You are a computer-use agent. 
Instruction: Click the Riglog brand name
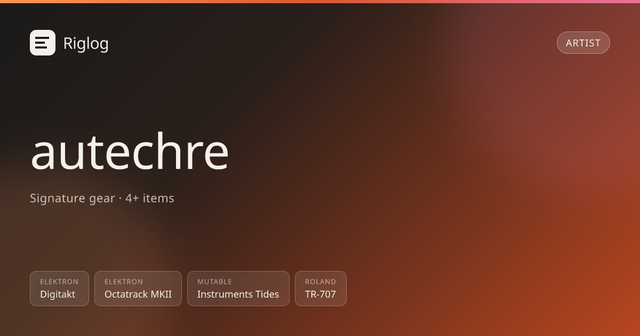click(86, 43)
